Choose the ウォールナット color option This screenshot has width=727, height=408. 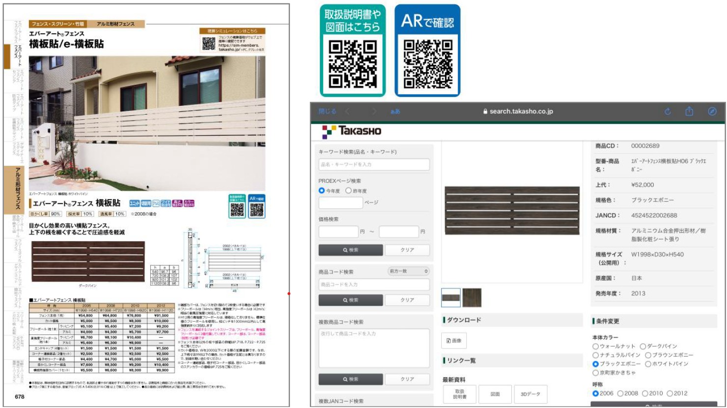(x=595, y=346)
